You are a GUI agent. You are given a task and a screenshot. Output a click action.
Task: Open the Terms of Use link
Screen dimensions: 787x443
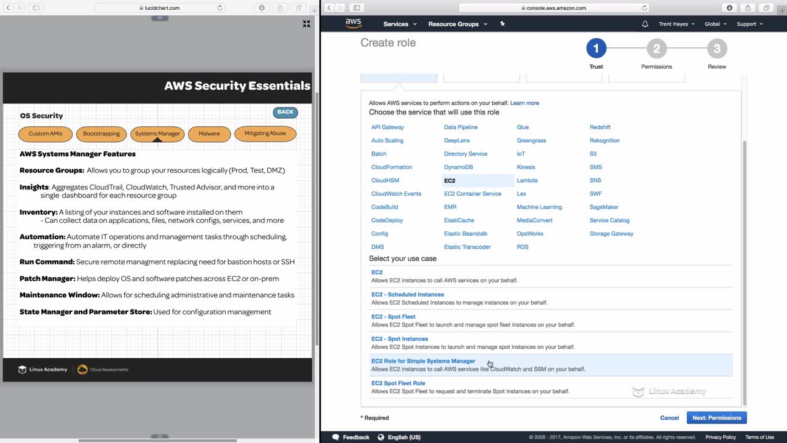point(759,437)
